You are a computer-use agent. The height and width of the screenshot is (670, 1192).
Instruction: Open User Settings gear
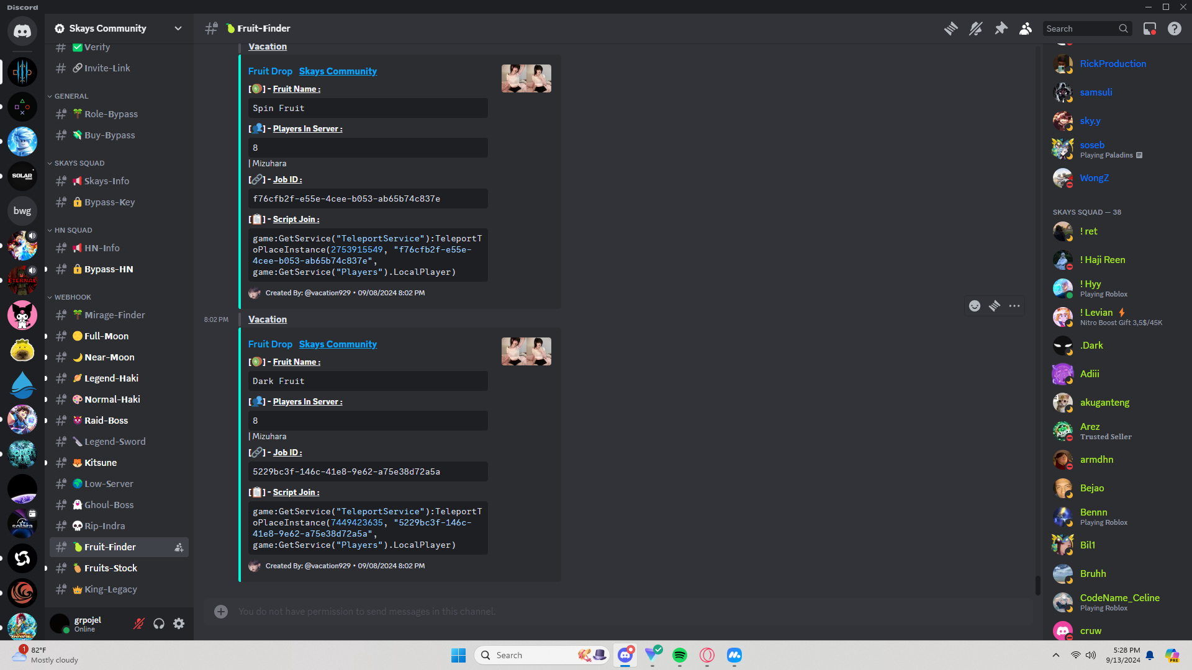tap(179, 623)
